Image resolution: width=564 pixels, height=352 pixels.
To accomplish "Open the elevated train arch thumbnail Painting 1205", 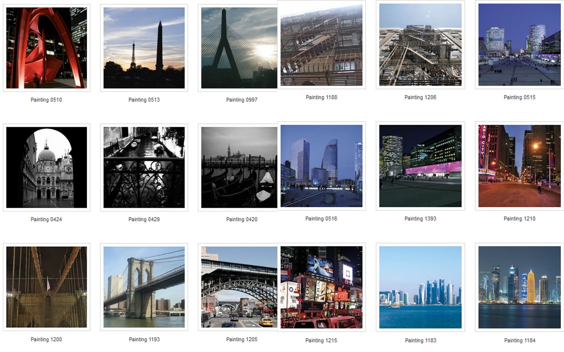I will click(239, 287).
